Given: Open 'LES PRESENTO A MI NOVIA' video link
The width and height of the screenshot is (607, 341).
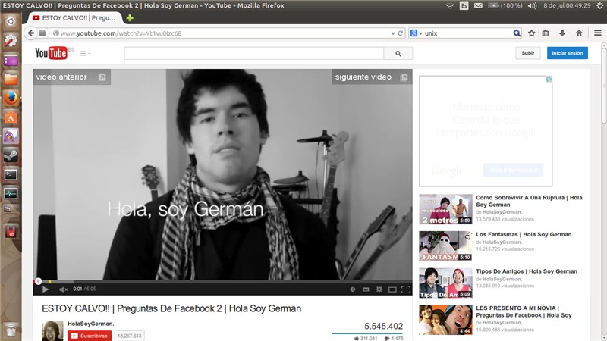Looking at the screenshot, I should pyautogui.click(x=524, y=311).
